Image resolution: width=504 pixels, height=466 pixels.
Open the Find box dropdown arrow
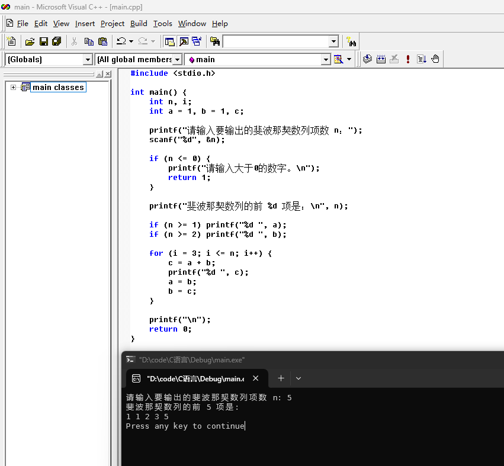pos(333,41)
